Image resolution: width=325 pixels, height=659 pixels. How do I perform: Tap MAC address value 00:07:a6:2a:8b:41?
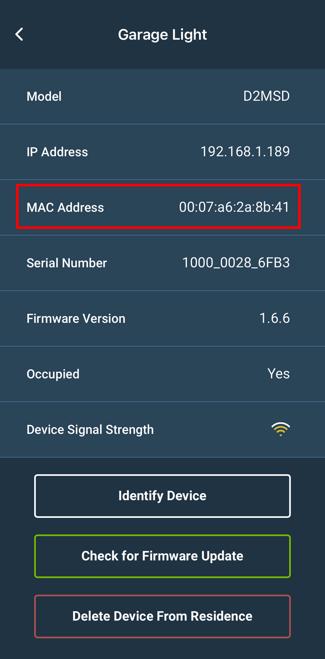[x=234, y=207]
